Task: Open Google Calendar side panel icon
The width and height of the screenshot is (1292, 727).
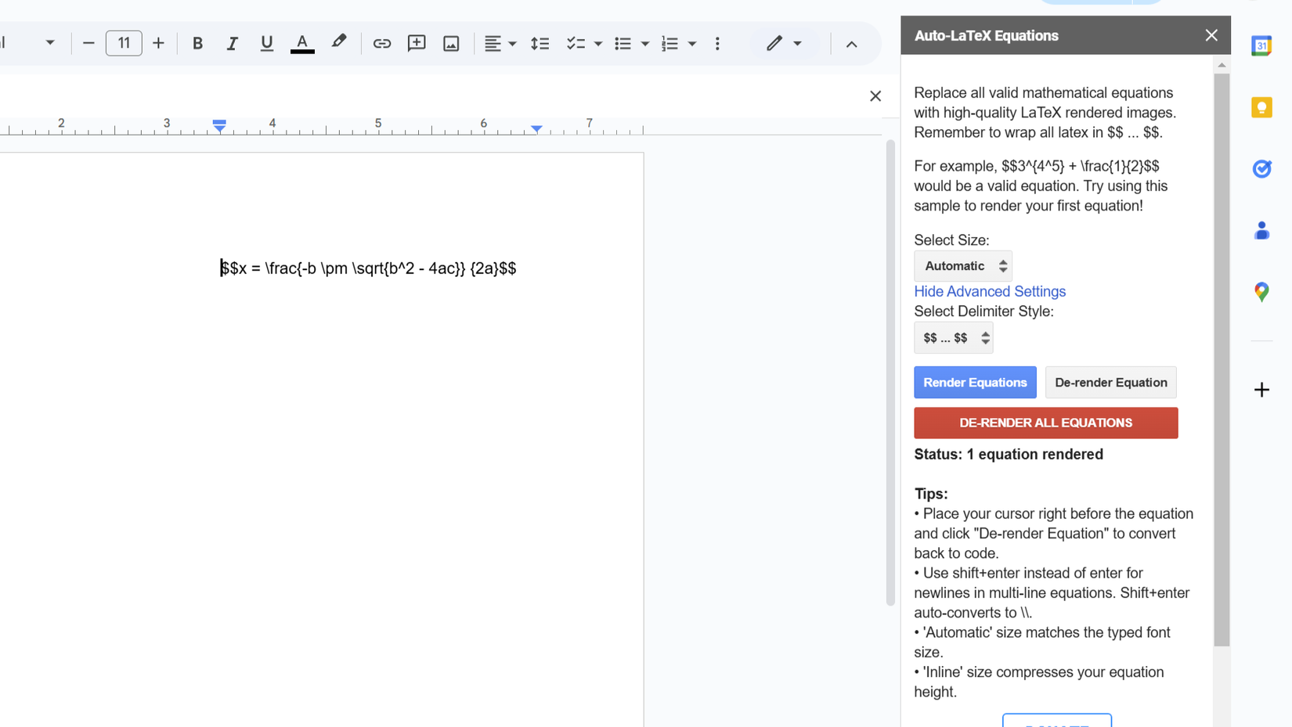Action: coord(1261,45)
